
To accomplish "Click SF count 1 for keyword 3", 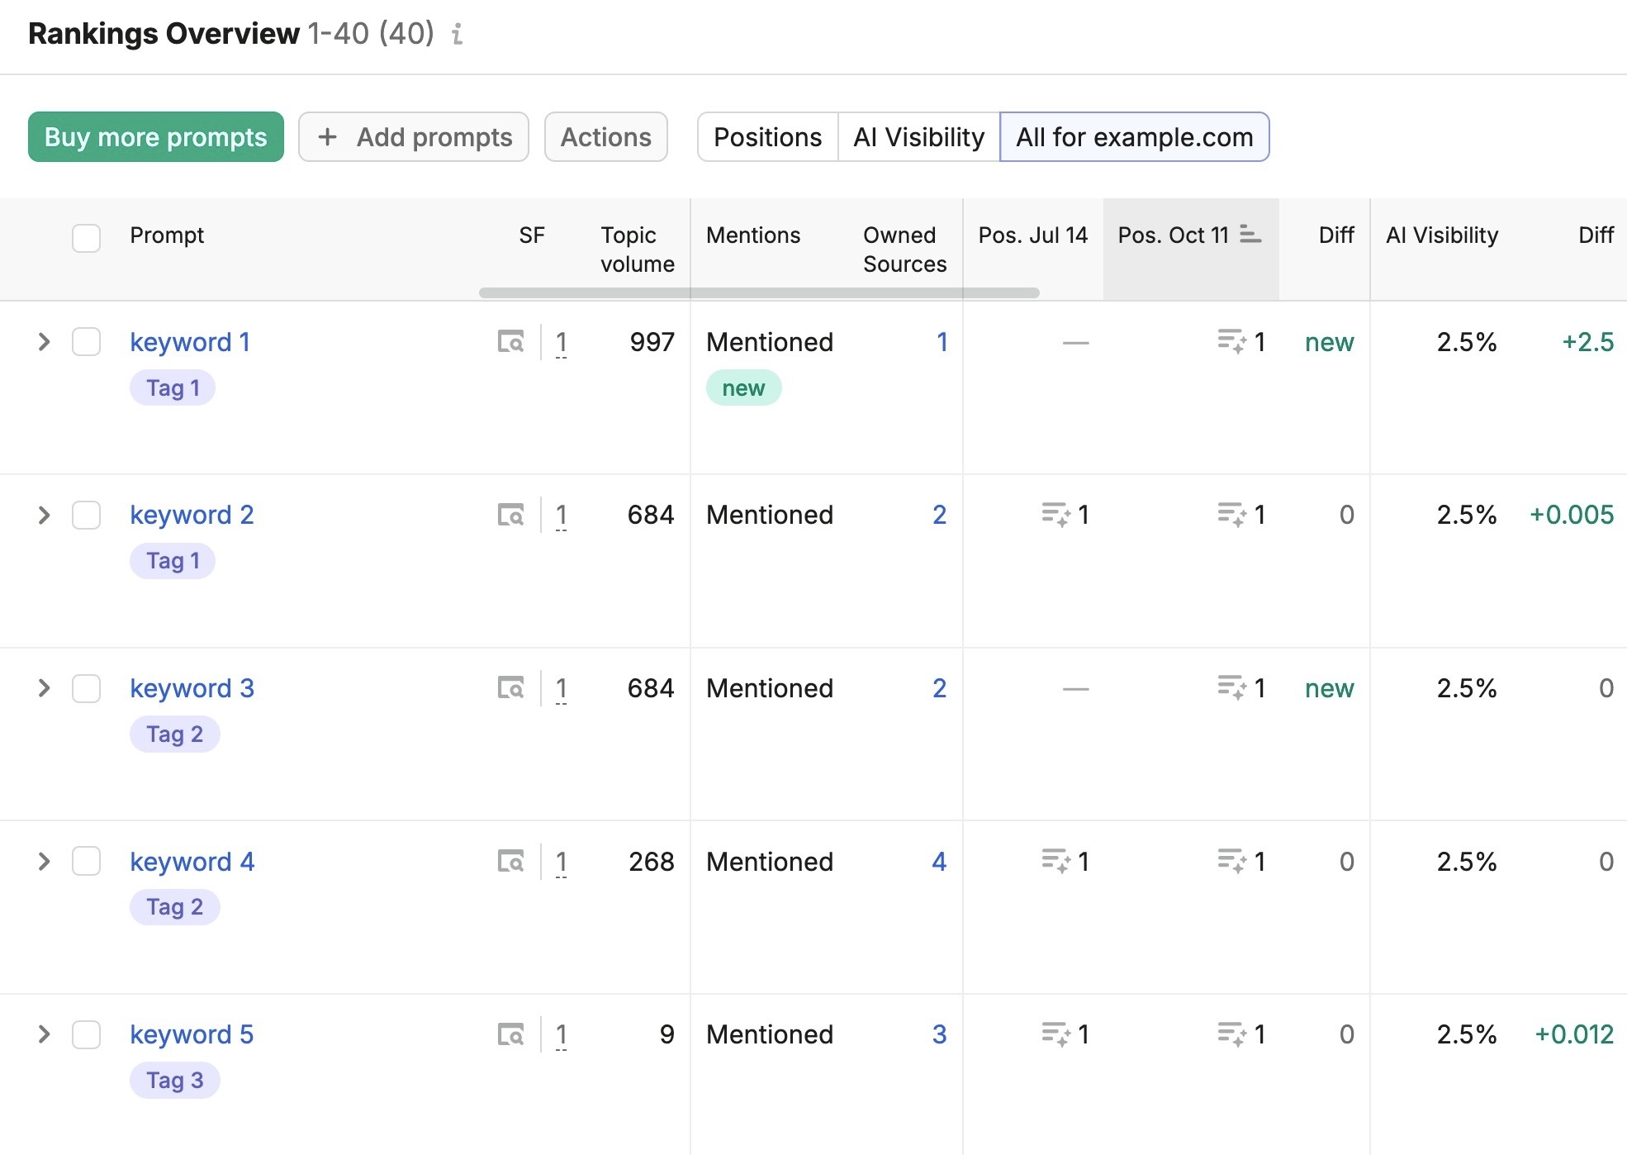I will click(562, 689).
